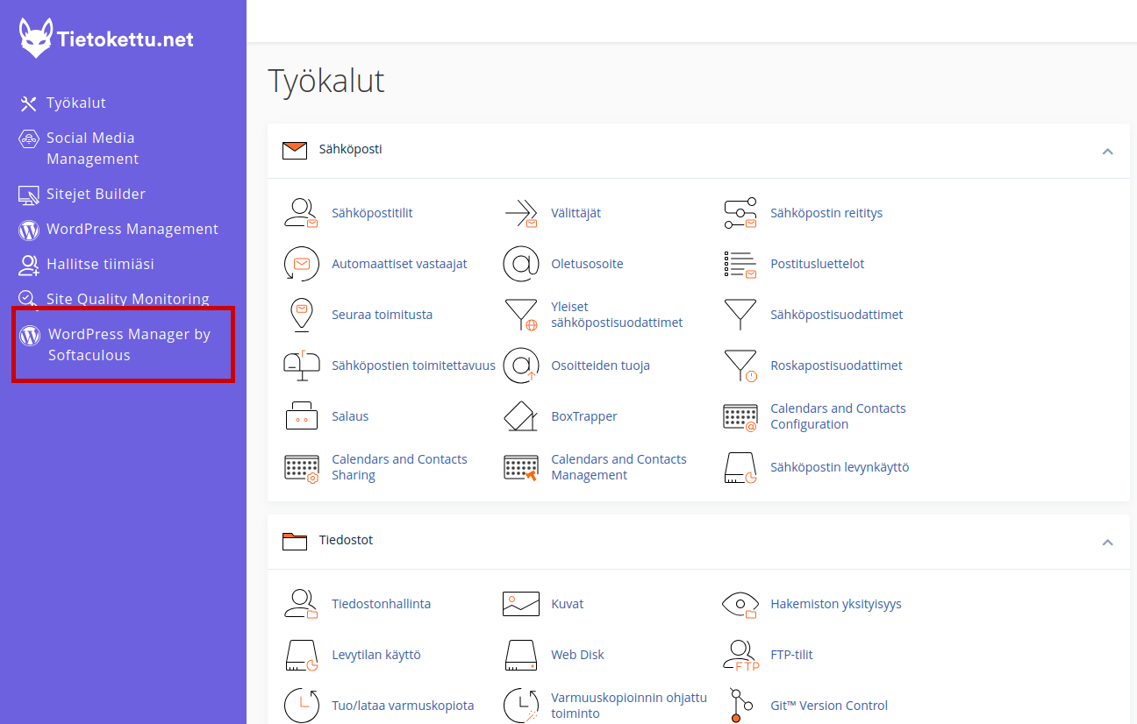The image size is (1137, 724).
Task: Click the Tiedostot section header title
Action: point(346,540)
